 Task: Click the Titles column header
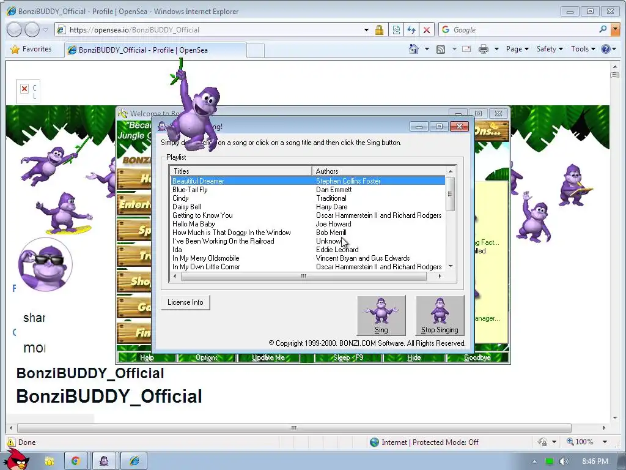(241, 171)
